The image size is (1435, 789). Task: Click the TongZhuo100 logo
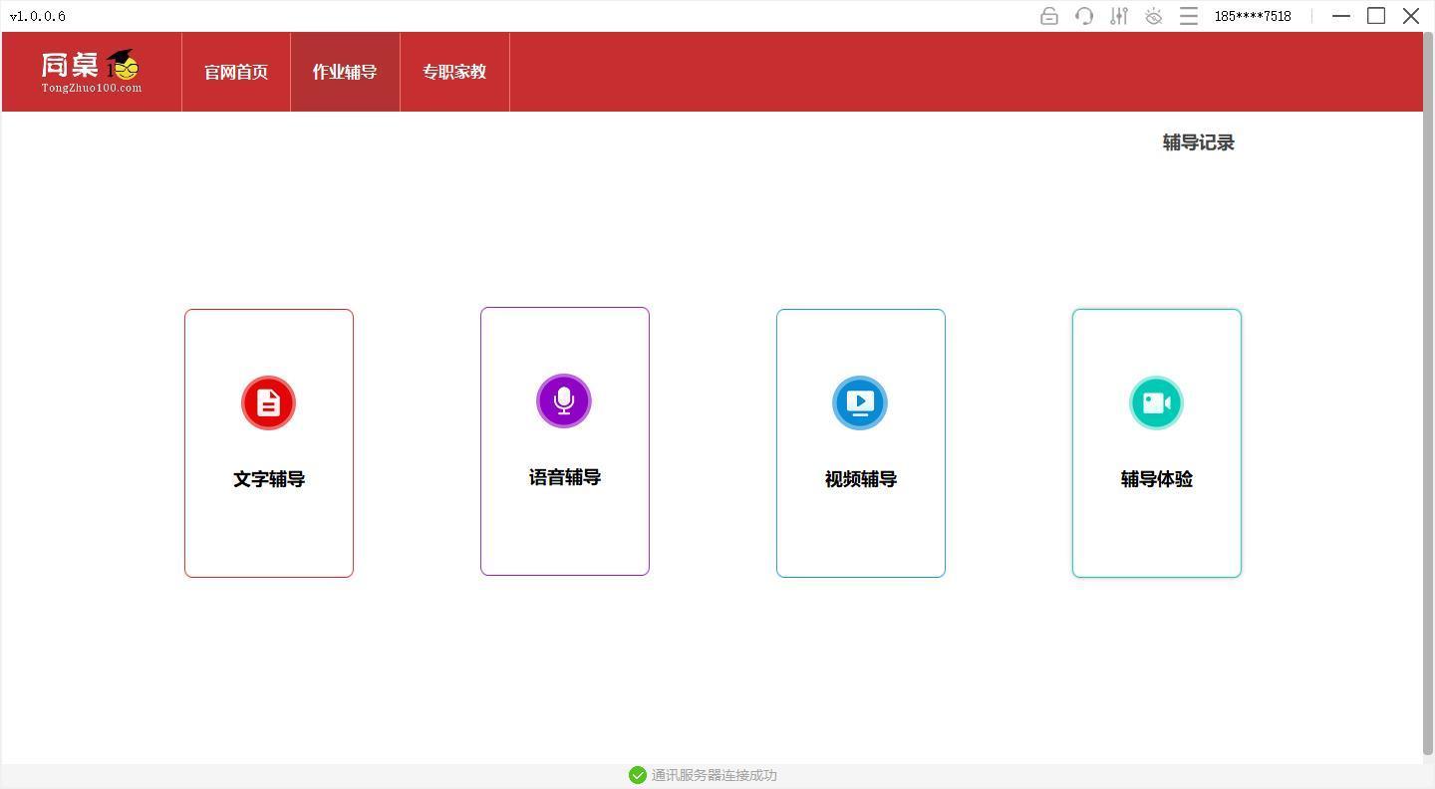click(92, 72)
